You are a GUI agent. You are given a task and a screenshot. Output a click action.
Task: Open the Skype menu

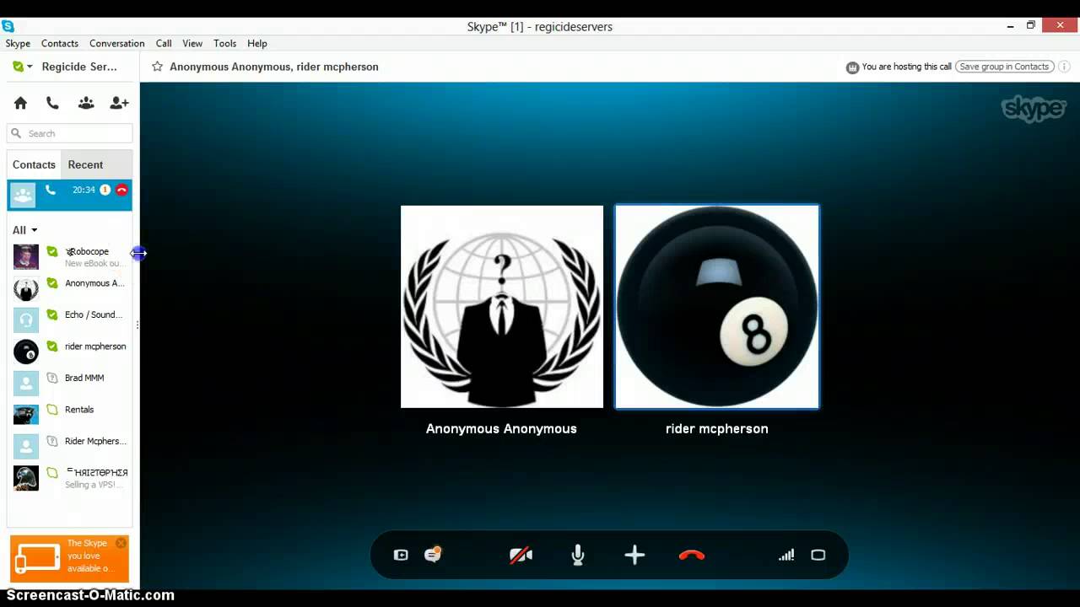18,43
